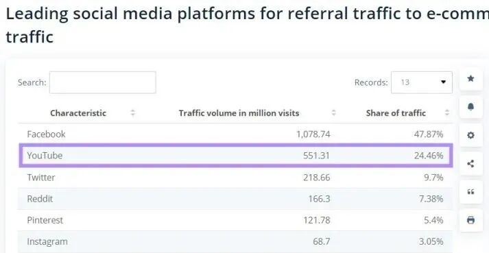Image resolution: width=489 pixels, height=253 pixels.
Task: Click the printer icon
Action: click(471, 220)
